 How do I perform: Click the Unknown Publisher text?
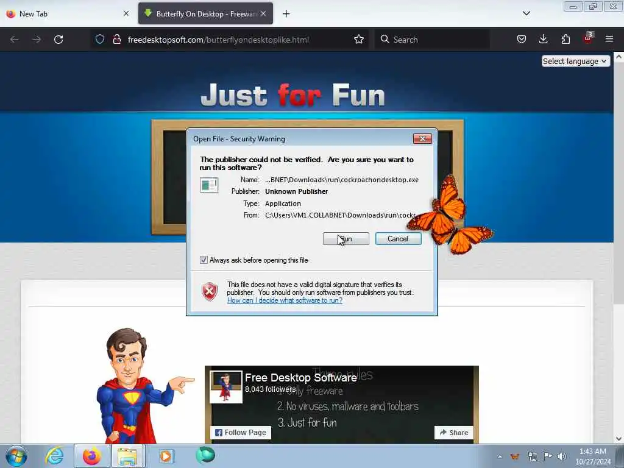(x=297, y=191)
